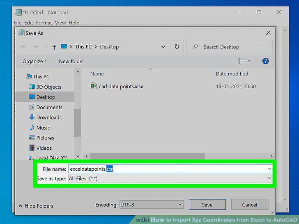
Task: Select Videos in the folder tree
Action: pos(44,148)
